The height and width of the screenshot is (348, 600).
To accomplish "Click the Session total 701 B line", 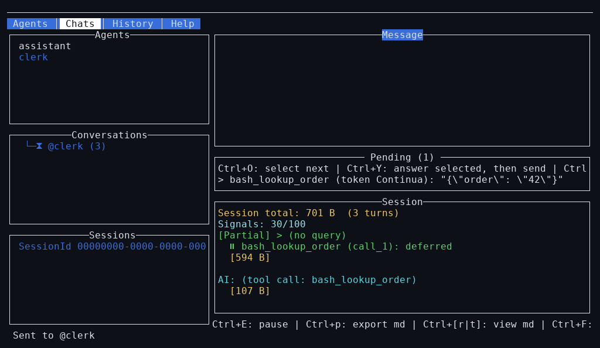I will [308, 213].
